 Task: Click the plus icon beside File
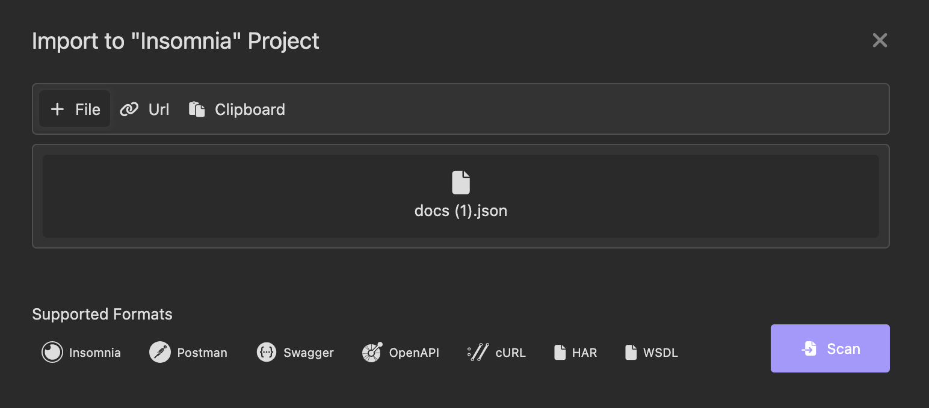point(57,109)
